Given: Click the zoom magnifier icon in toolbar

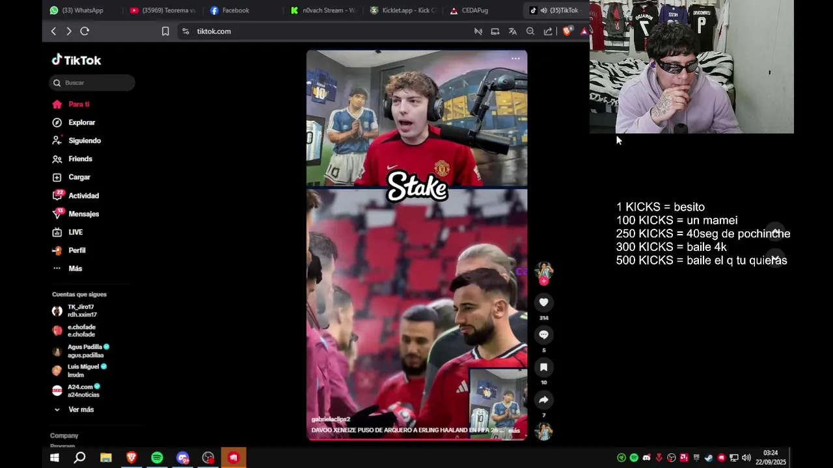Looking at the screenshot, I should click(530, 31).
